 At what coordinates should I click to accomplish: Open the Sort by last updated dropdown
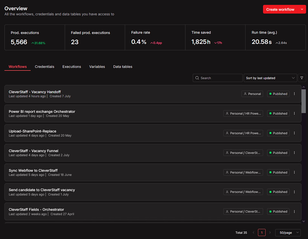(x=270, y=78)
